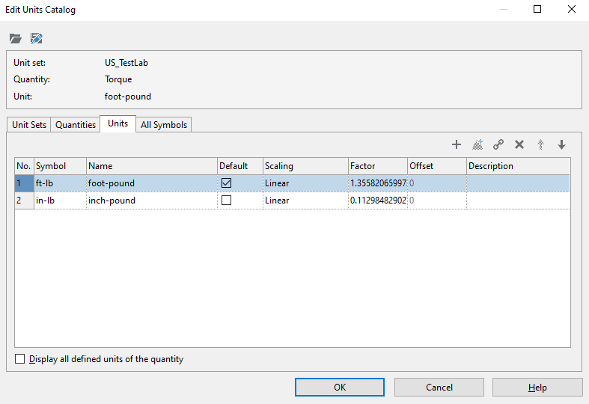Image resolution: width=589 pixels, height=404 pixels.
Task: Switch to the Unit Sets tab
Action: [29, 125]
